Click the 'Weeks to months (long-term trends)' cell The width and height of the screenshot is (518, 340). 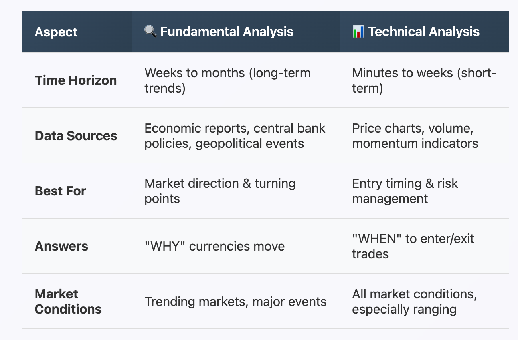[227, 80]
